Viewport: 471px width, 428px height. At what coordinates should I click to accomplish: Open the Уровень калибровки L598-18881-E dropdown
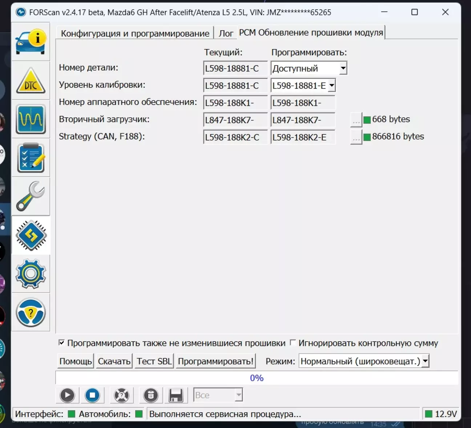[x=303, y=86]
